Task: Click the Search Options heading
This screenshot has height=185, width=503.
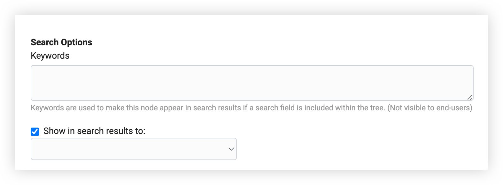Action: [x=61, y=42]
